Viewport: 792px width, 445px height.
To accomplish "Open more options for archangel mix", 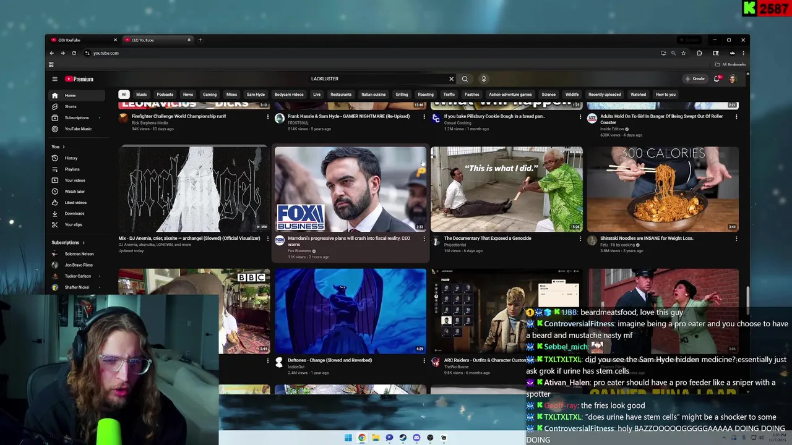I will tap(268, 239).
